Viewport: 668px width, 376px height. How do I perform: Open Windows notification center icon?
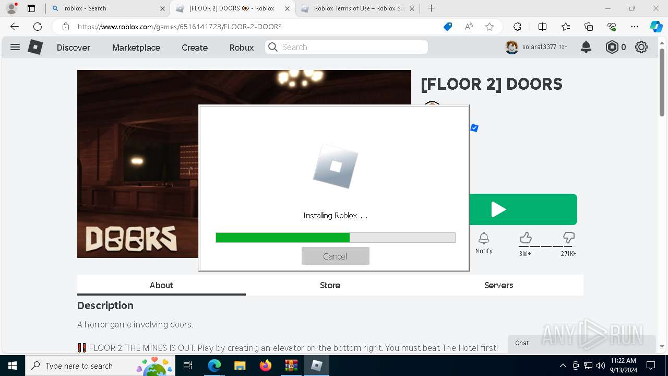651,366
